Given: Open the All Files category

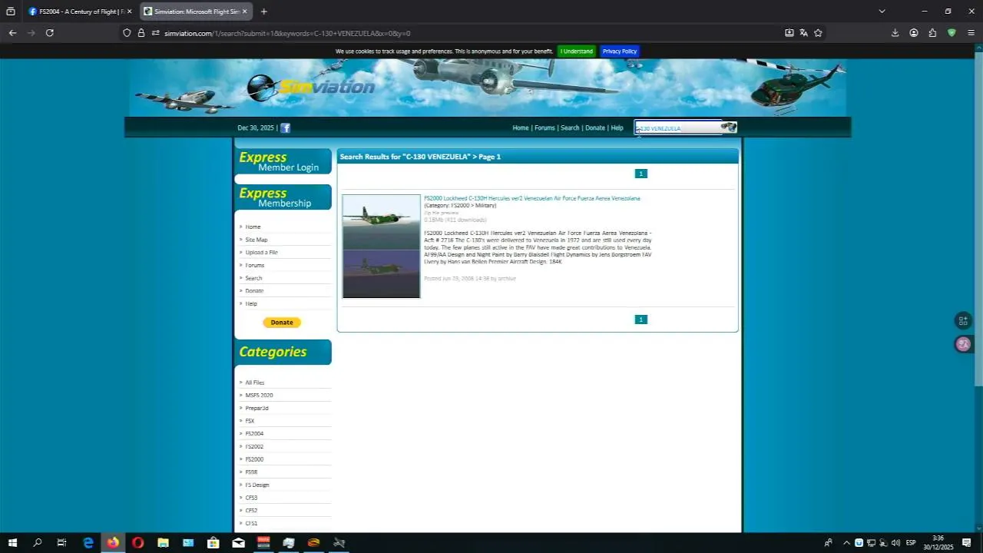Looking at the screenshot, I should (254, 382).
